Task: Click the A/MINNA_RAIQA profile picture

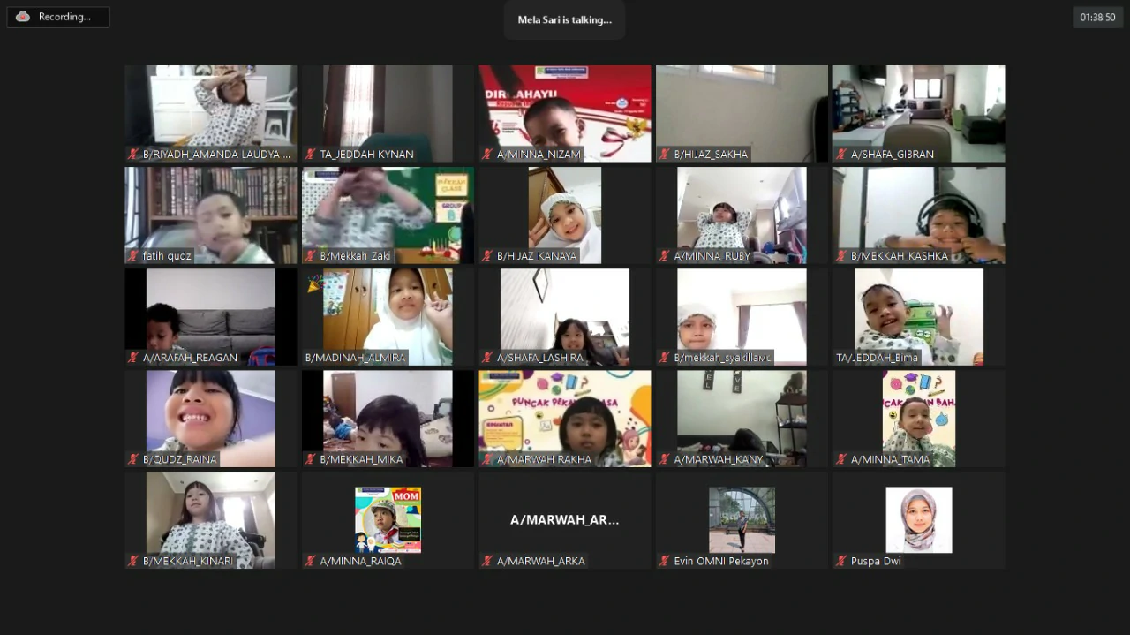Action: pos(388,520)
